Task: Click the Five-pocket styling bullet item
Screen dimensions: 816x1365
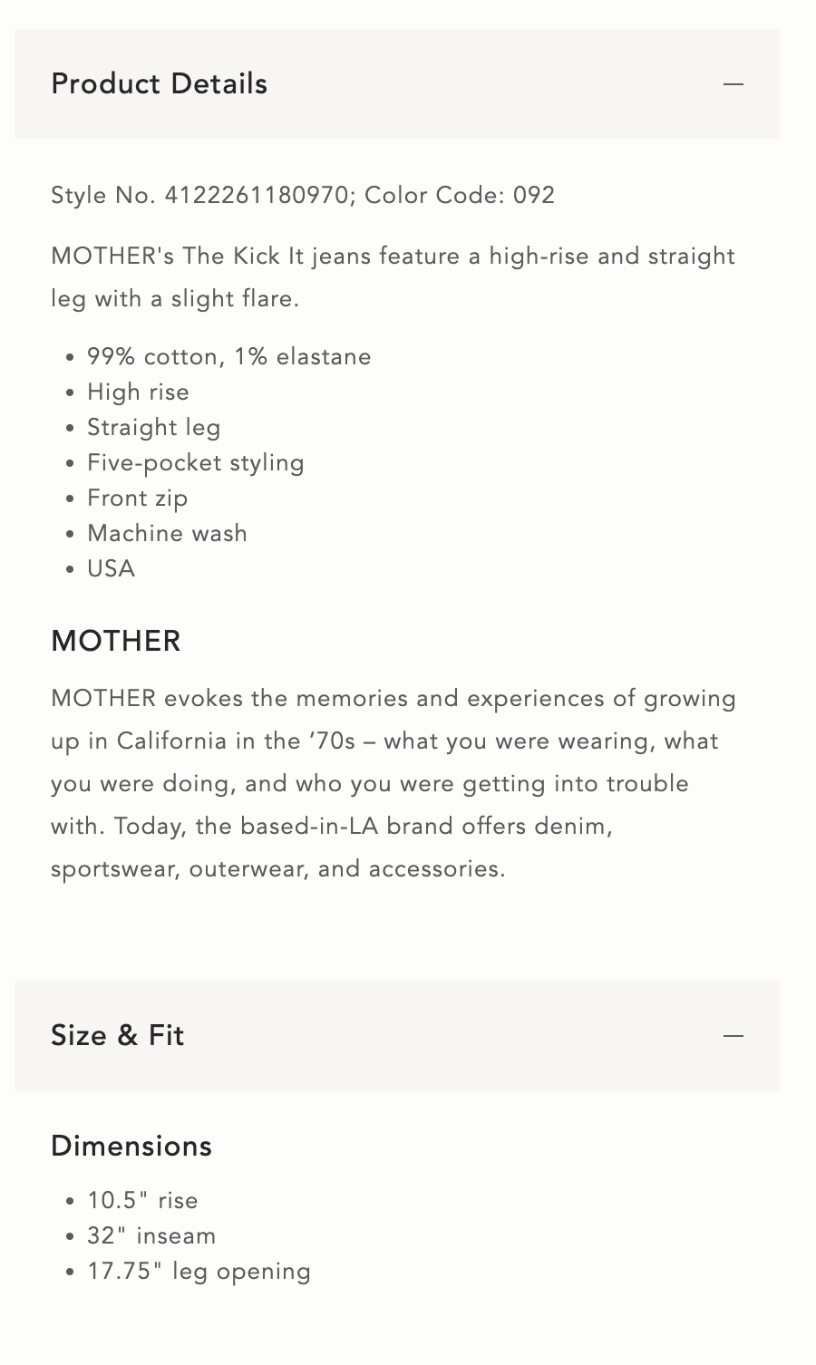Action: point(195,463)
